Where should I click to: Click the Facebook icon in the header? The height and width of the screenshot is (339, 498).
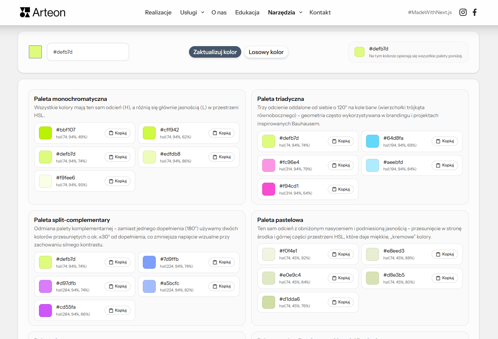(x=475, y=12)
